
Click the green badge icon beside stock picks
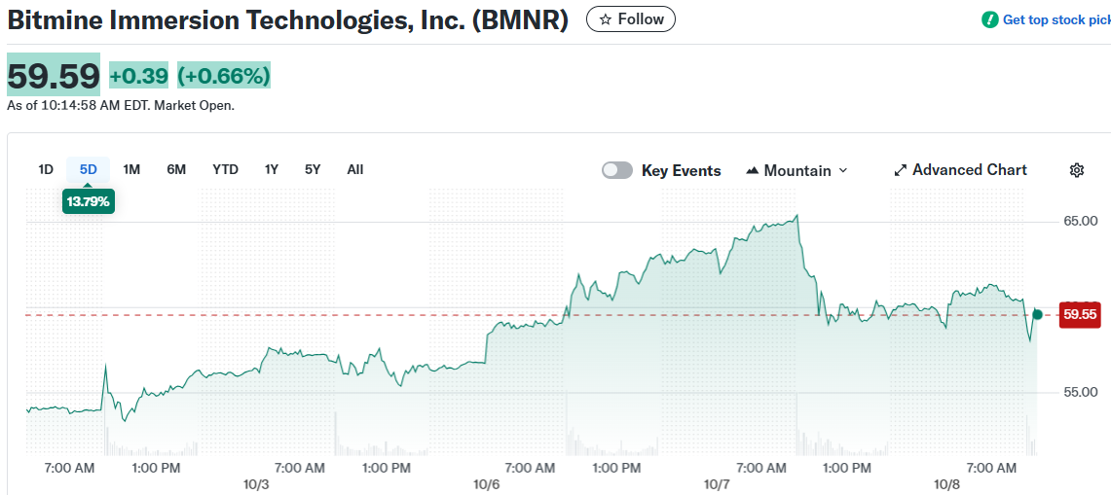[x=990, y=19]
